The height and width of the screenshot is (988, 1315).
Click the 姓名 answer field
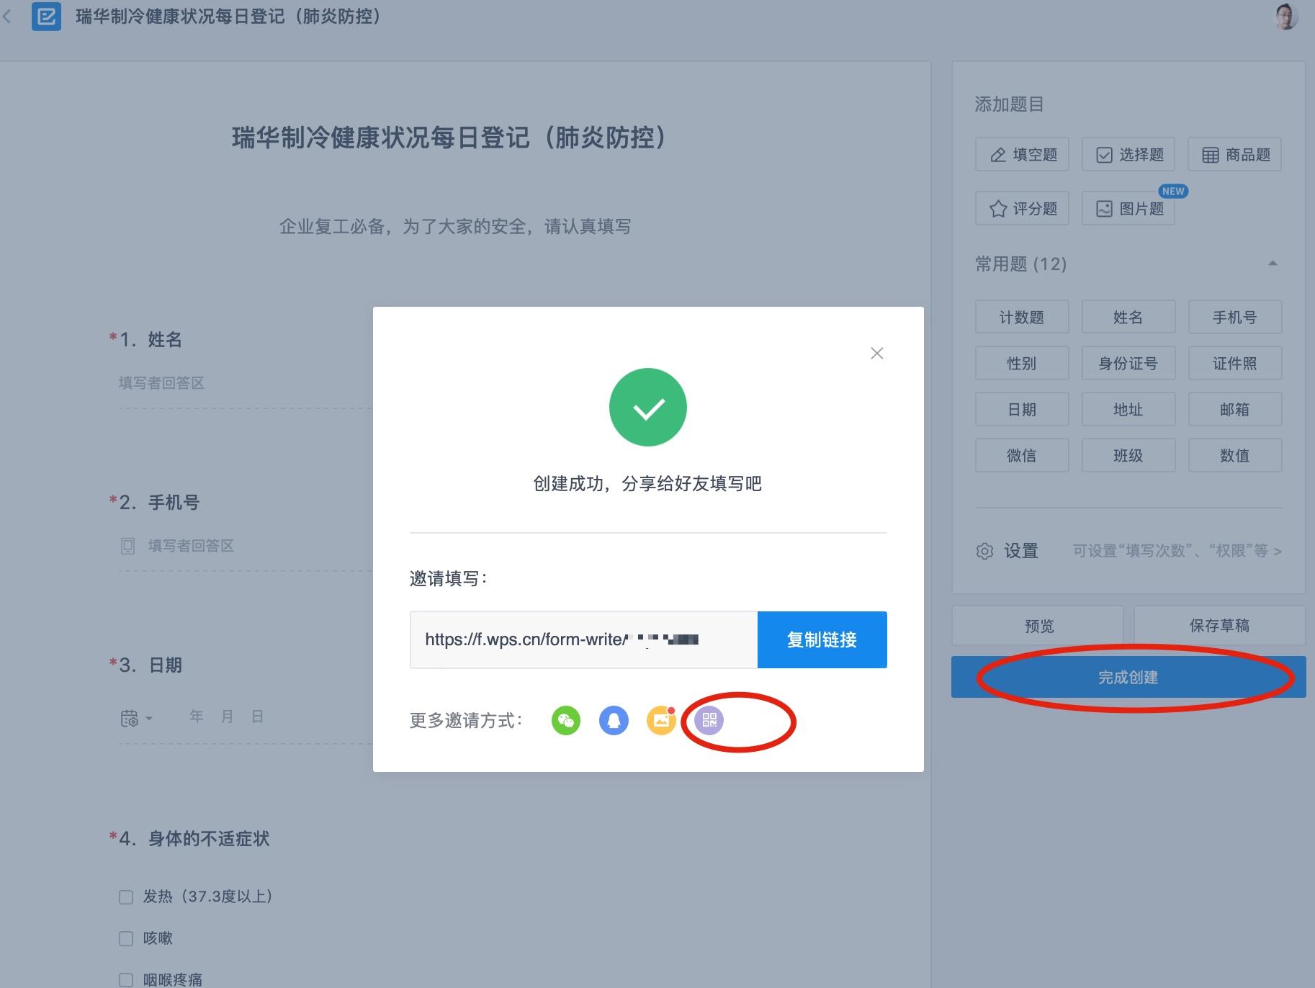click(245, 383)
